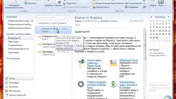Open the Сервис menu
The image size is (176, 99).
point(153,4)
